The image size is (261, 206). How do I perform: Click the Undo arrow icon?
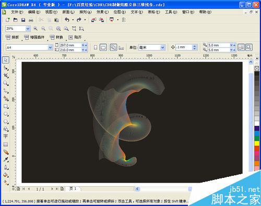(x=67, y=20)
